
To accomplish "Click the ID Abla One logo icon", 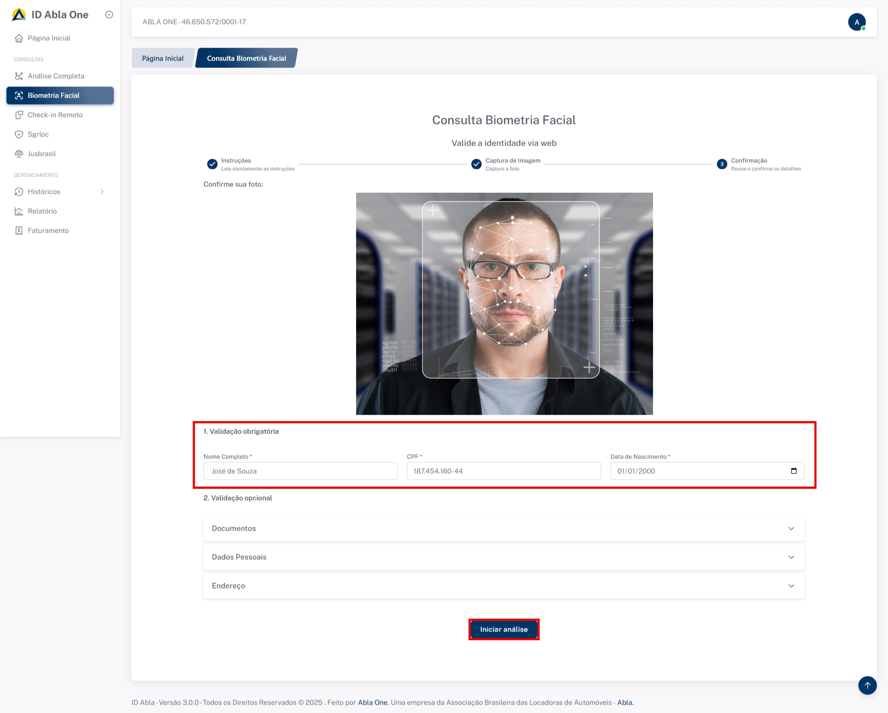I will pos(19,15).
